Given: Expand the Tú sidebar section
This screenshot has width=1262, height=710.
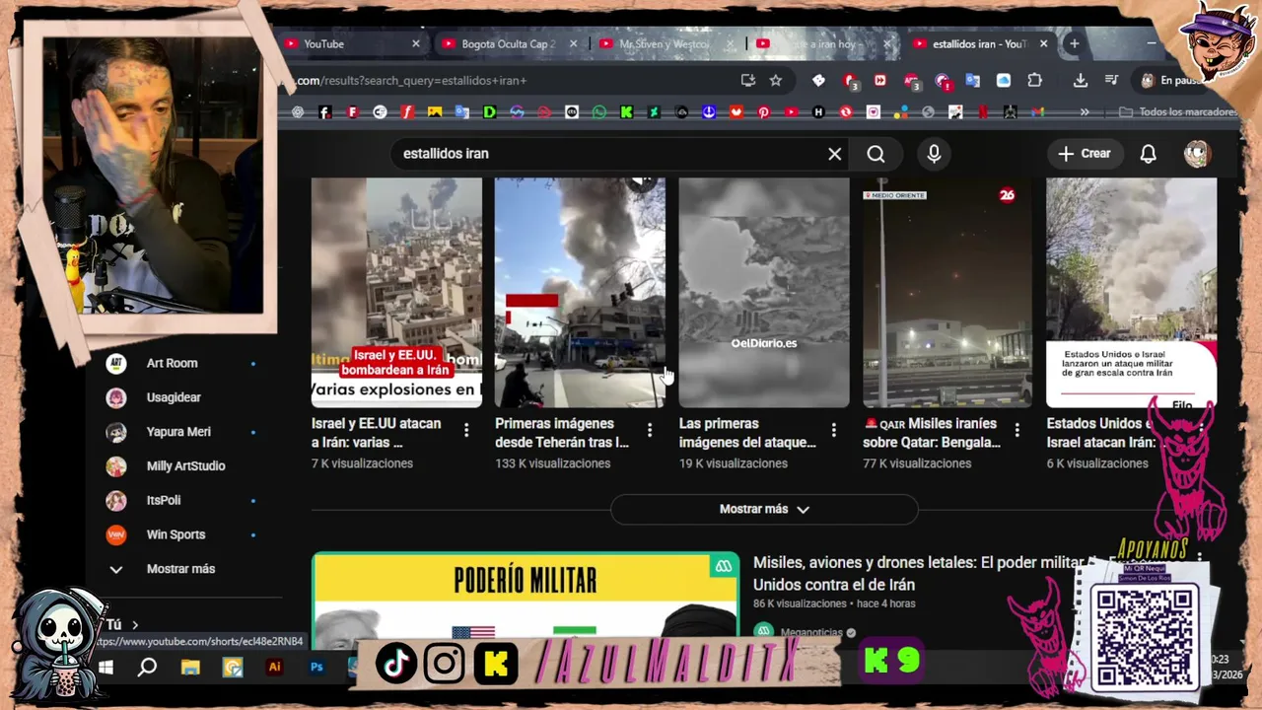Looking at the screenshot, I should click(121, 624).
